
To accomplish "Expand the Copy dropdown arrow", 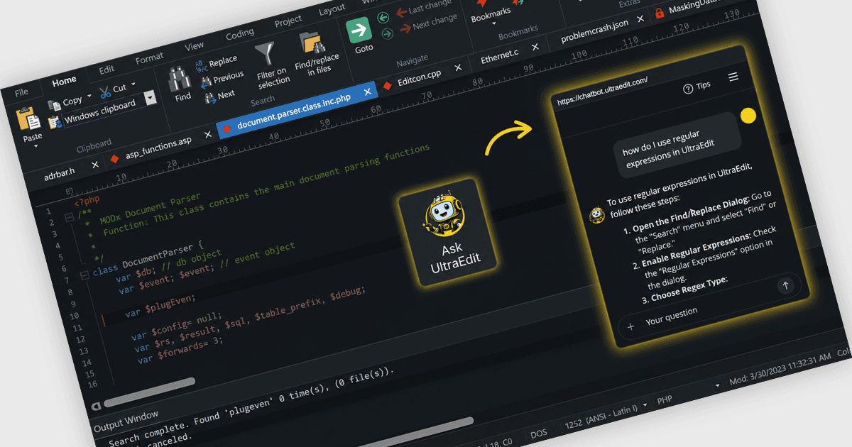I will 89,97.
